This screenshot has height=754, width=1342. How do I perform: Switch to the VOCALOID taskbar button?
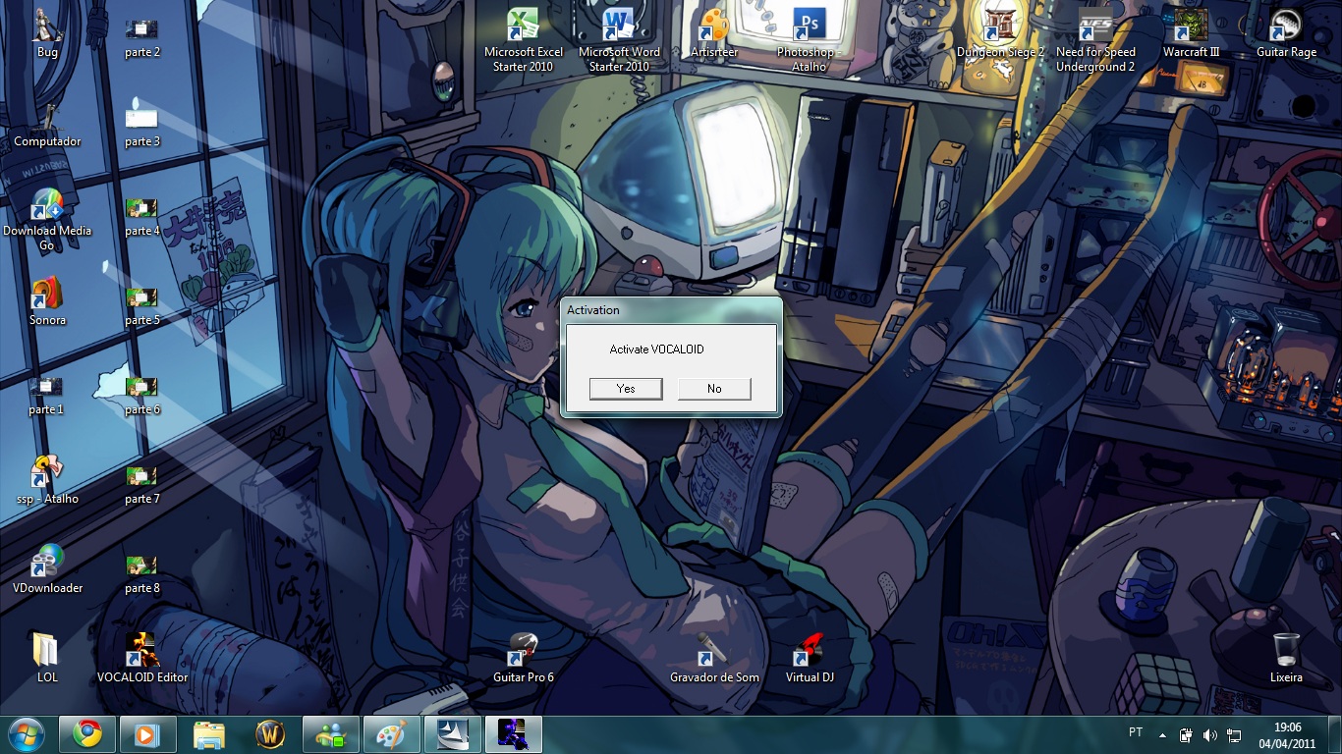click(514, 734)
